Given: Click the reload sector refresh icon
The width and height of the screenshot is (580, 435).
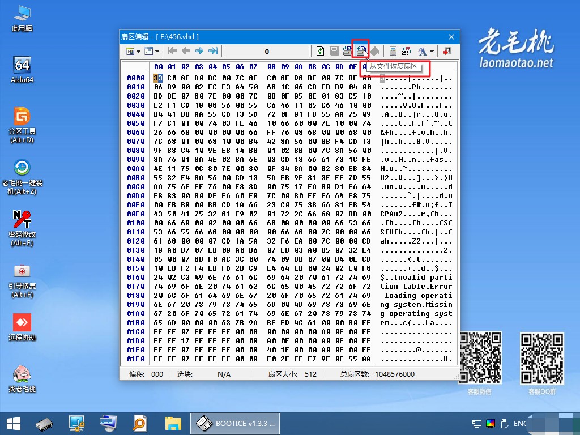Looking at the screenshot, I should click(321, 51).
